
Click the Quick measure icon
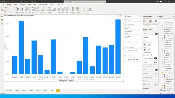pos(78,8)
